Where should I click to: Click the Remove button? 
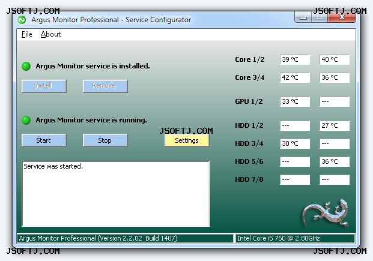point(105,86)
